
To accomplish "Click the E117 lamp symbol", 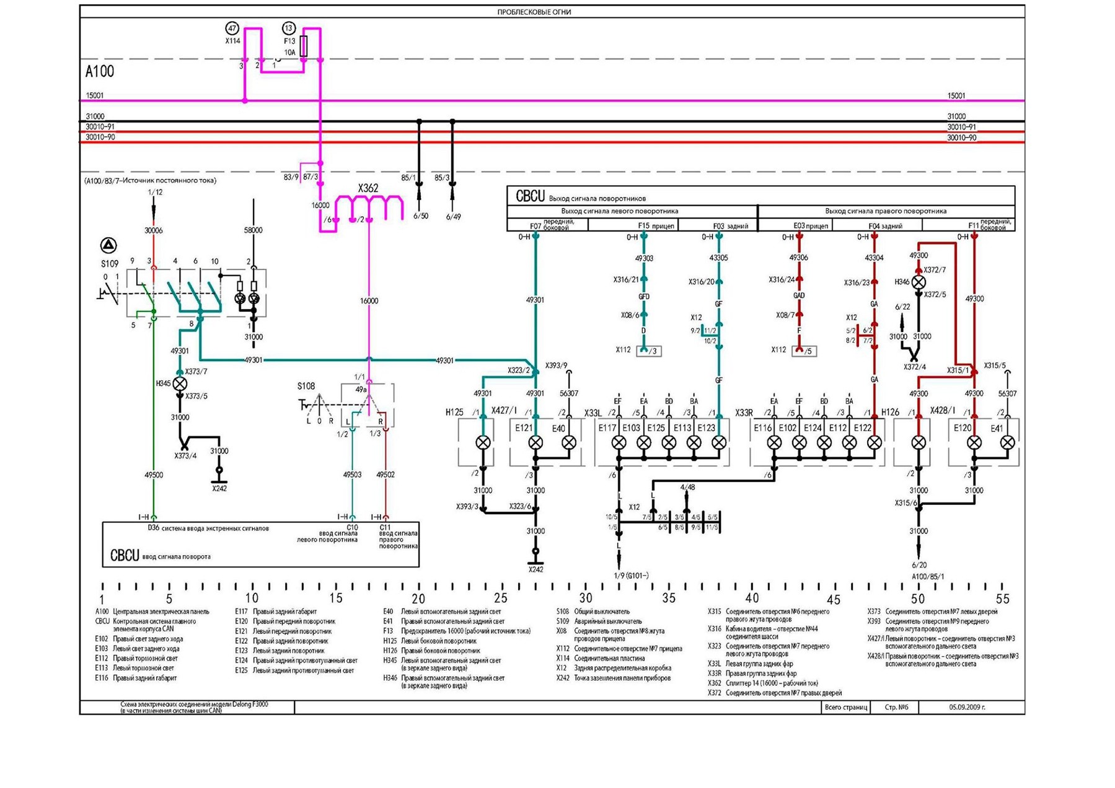I will click(619, 442).
